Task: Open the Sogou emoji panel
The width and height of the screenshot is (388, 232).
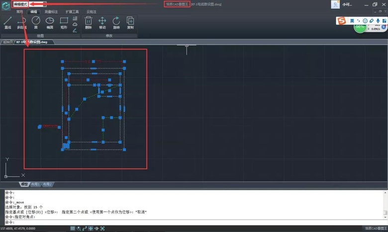Action: (x=365, y=20)
